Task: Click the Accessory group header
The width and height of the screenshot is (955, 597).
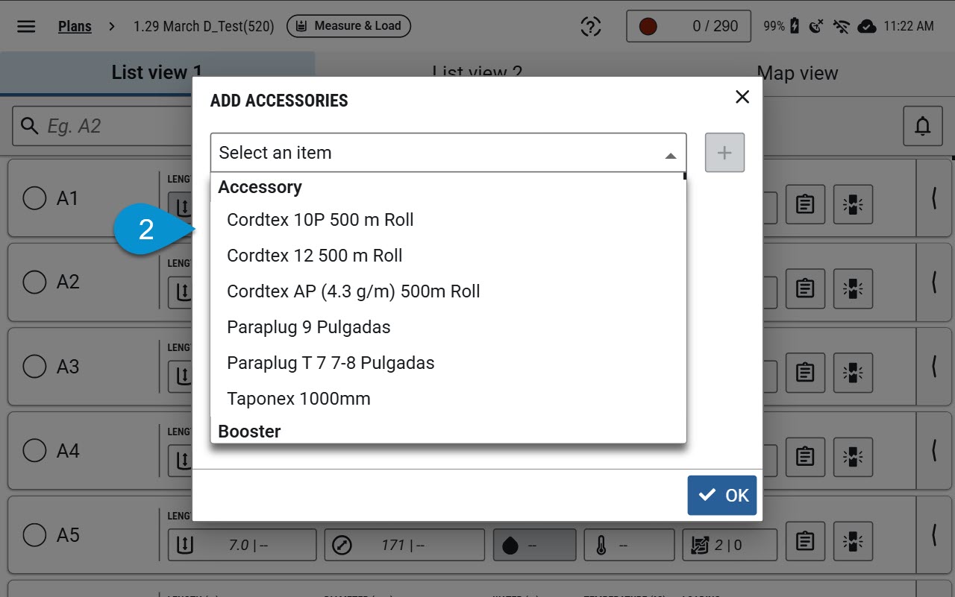Action: pyautogui.click(x=260, y=187)
